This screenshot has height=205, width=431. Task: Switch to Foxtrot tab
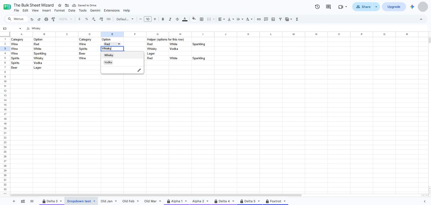(x=275, y=201)
